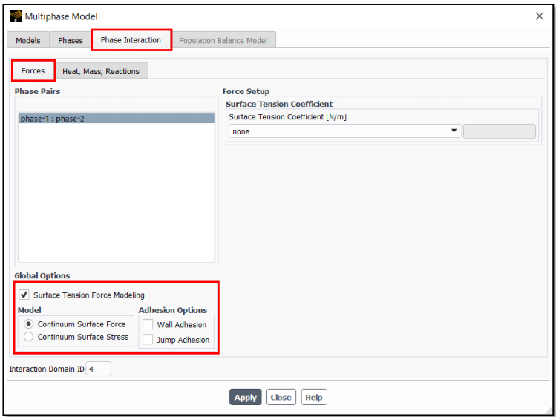The height and width of the screenshot is (417, 556).
Task: Select the Phase Interaction tab
Action: (x=131, y=40)
